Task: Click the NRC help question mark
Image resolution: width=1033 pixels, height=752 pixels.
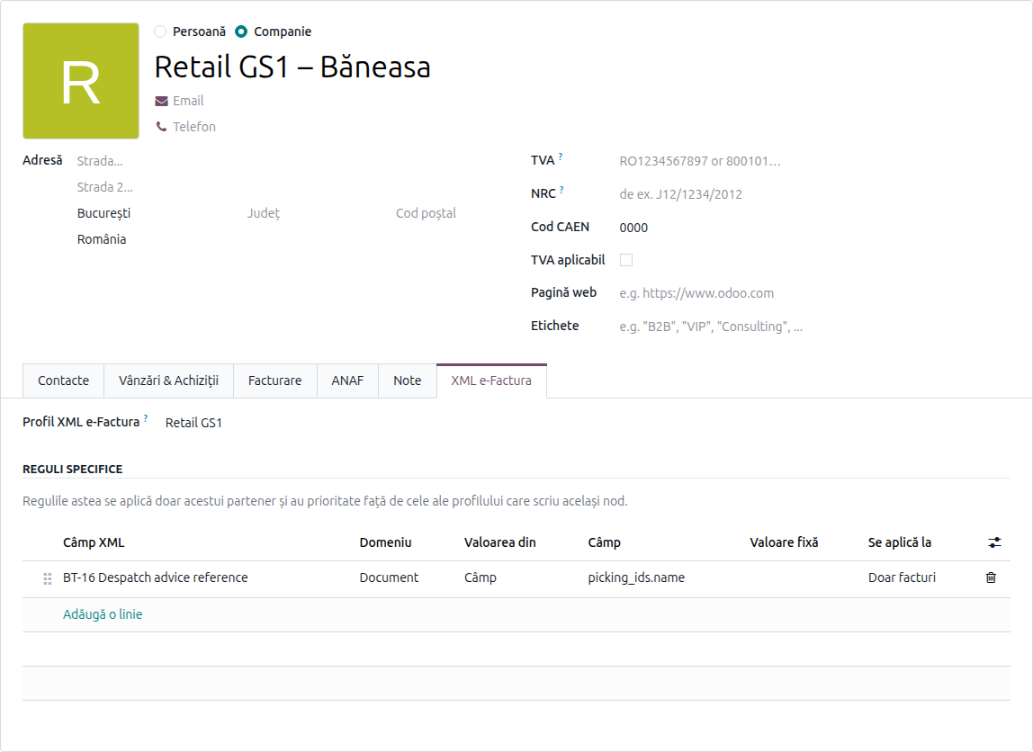Action: pyautogui.click(x=561, y=191)
